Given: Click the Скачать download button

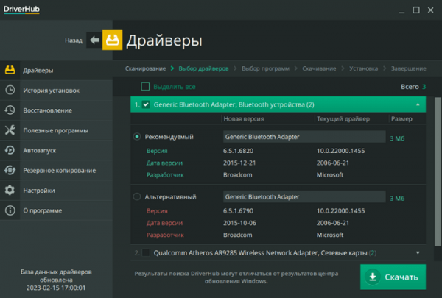Looking at the screenshot, I should tap(393, 277).
